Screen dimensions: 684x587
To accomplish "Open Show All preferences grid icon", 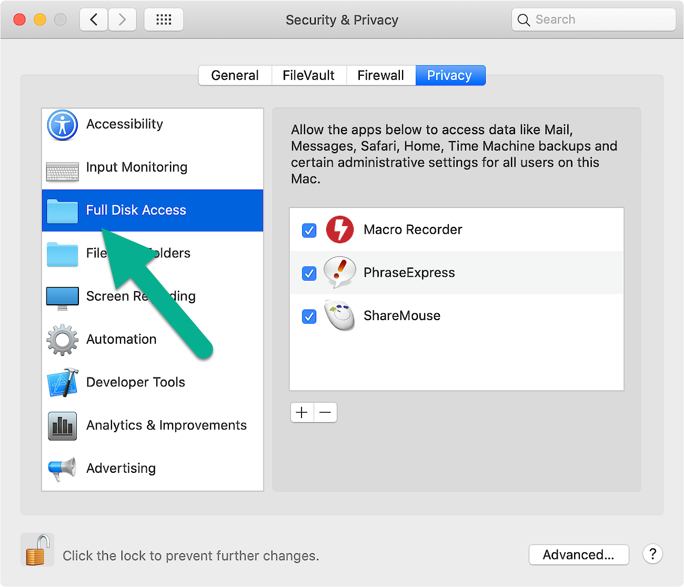I will (x=164, y=19).
